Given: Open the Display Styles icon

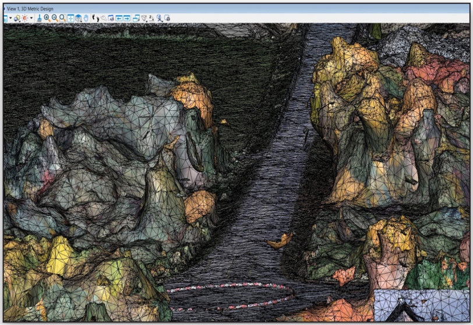Looking at the screenshot, I should (x=17, y=19).
